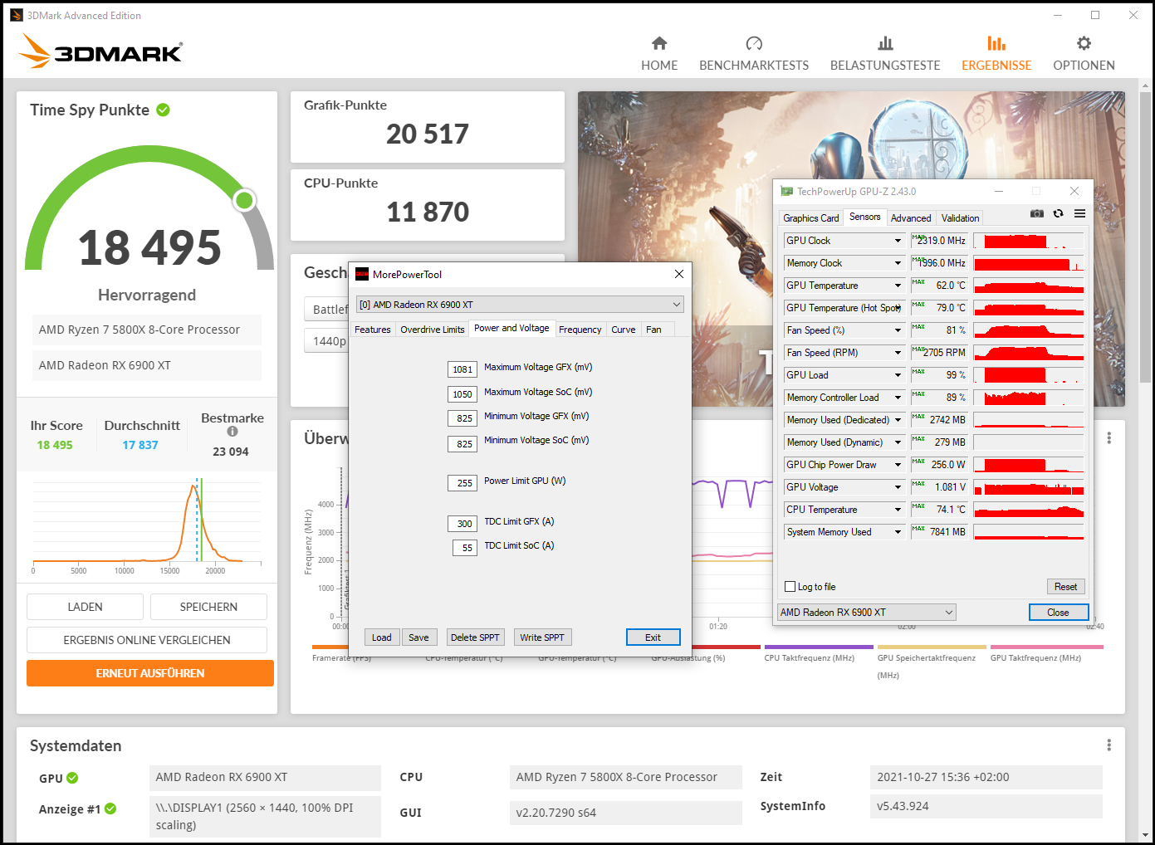This screenshot has width=1155, height=845.
Task: Expand the CPU Temperature sensor dropdown
Action: [898, 510]
